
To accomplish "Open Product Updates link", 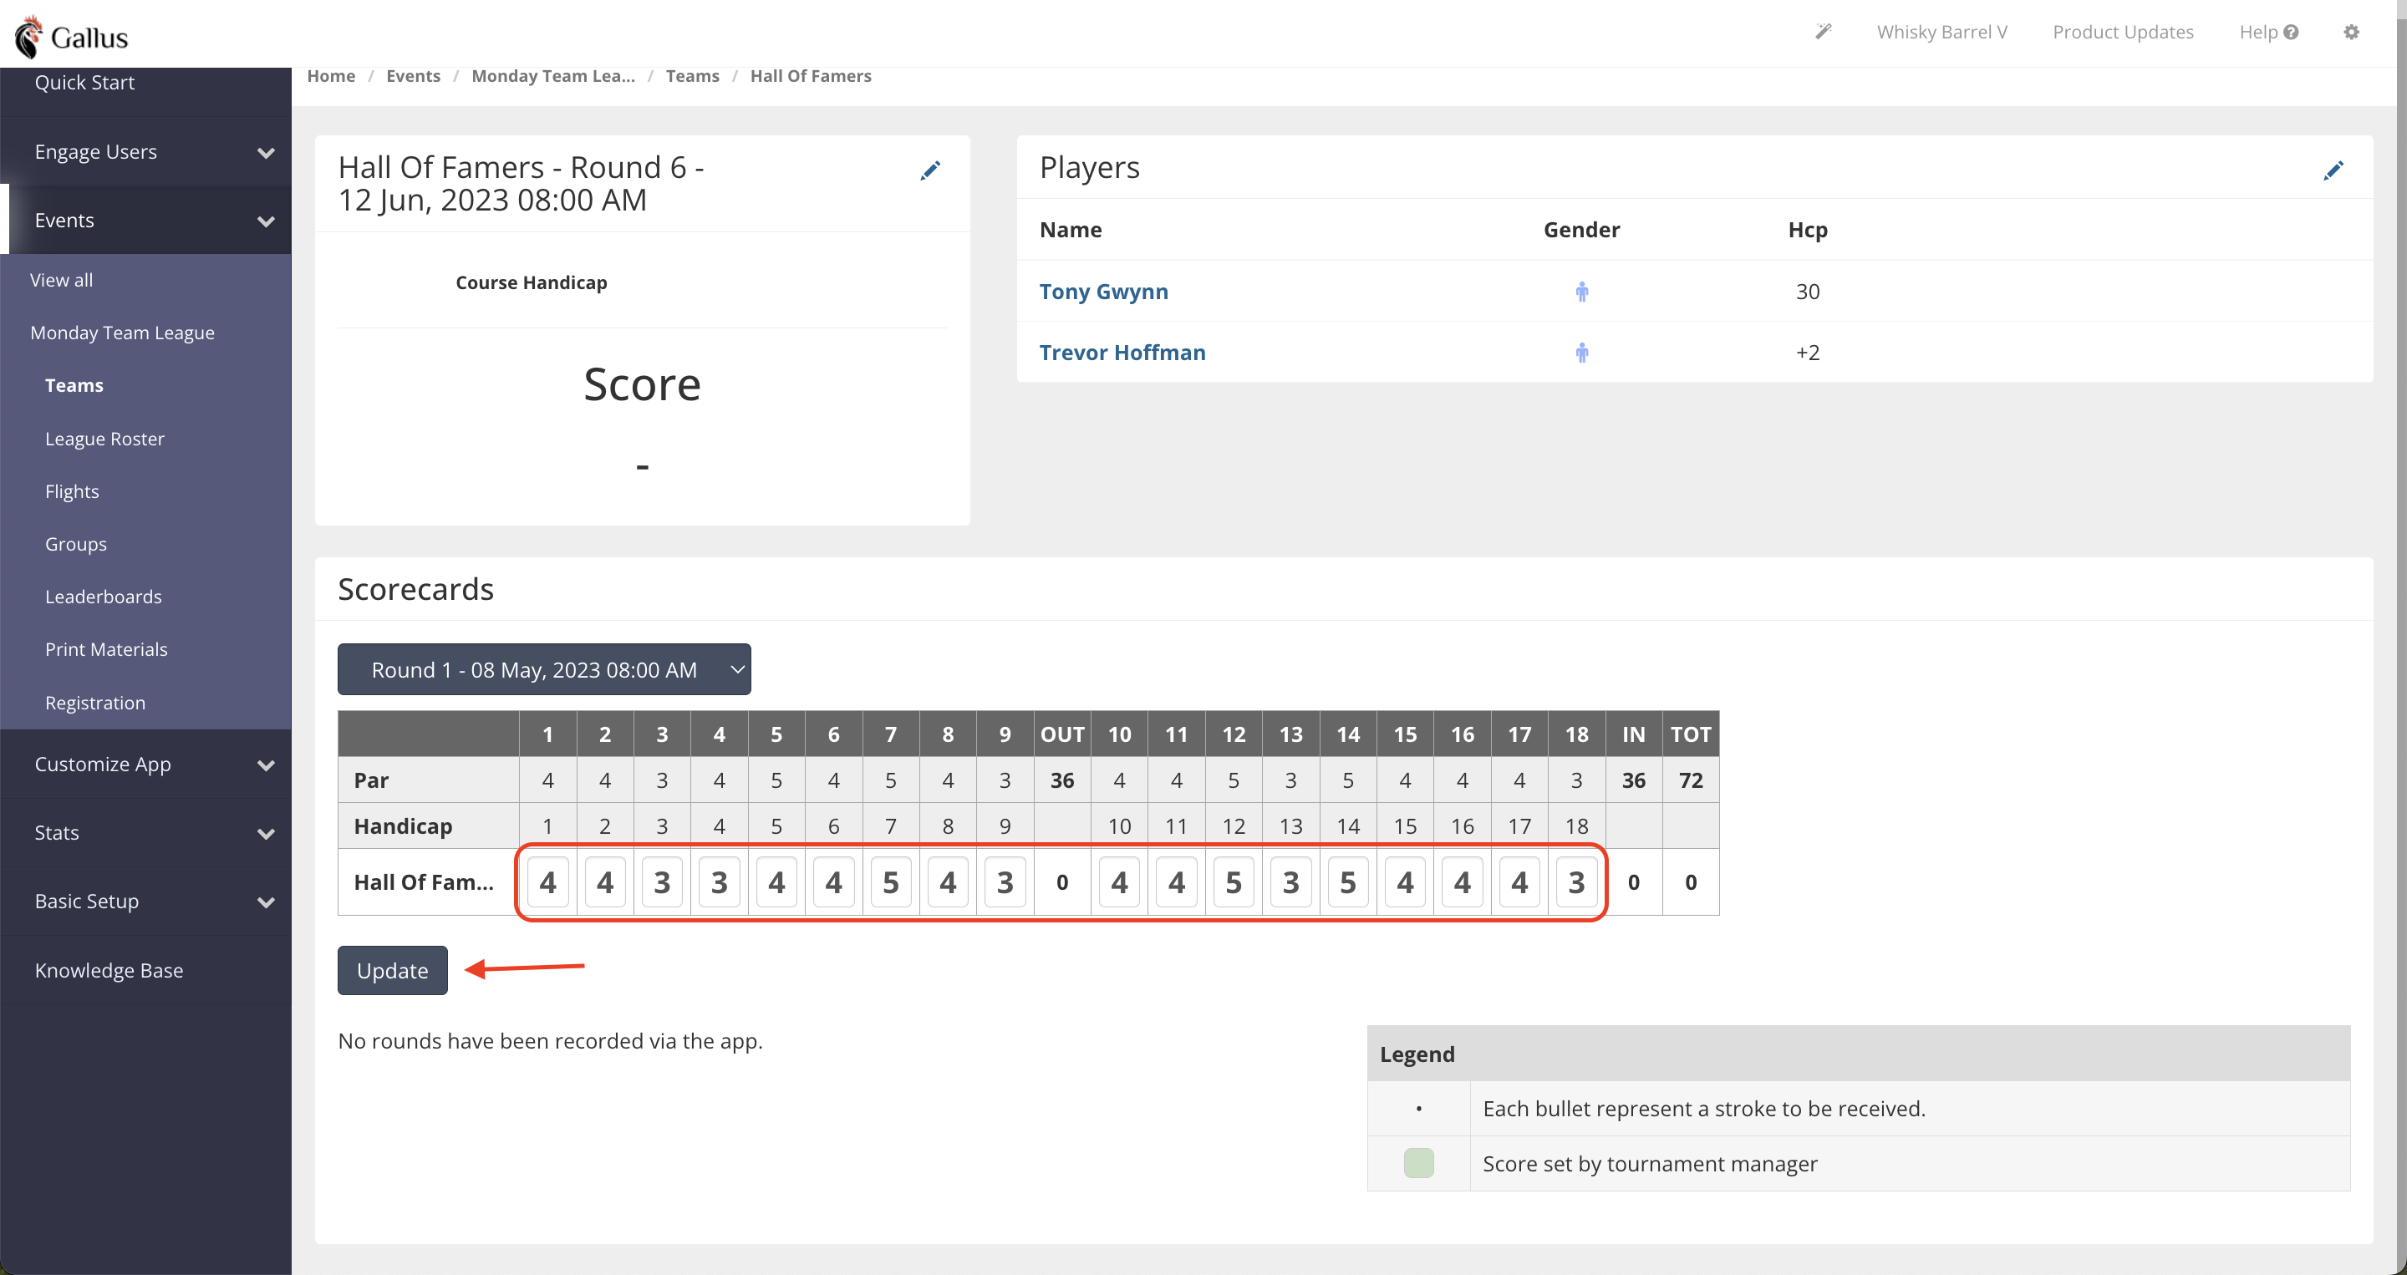I will tap(2123, 32).
